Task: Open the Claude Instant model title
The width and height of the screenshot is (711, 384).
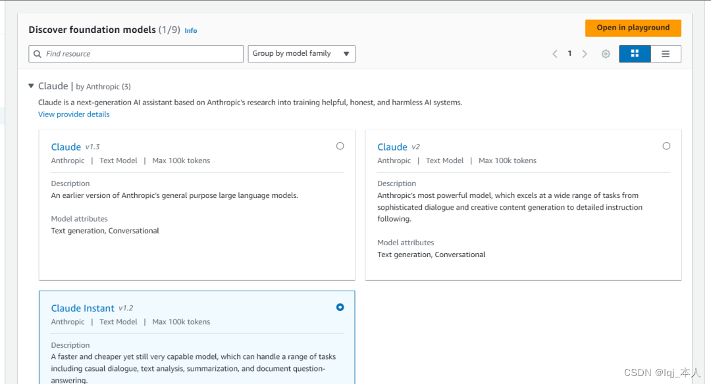Action: click(x=82, y=308)
